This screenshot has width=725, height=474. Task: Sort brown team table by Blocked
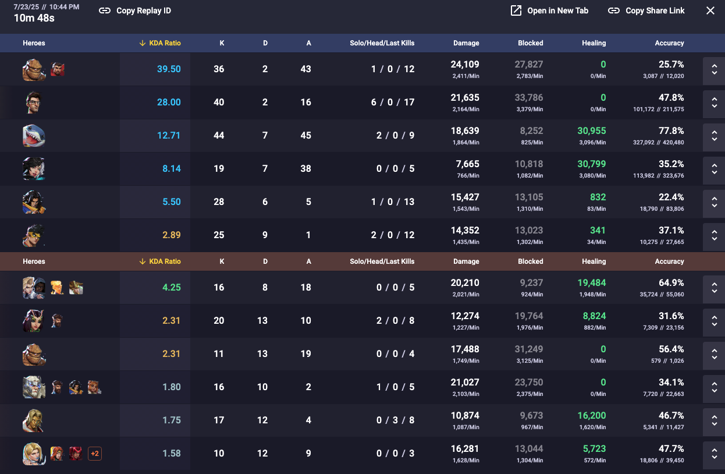pyautogui.click(x=531, y=261)
